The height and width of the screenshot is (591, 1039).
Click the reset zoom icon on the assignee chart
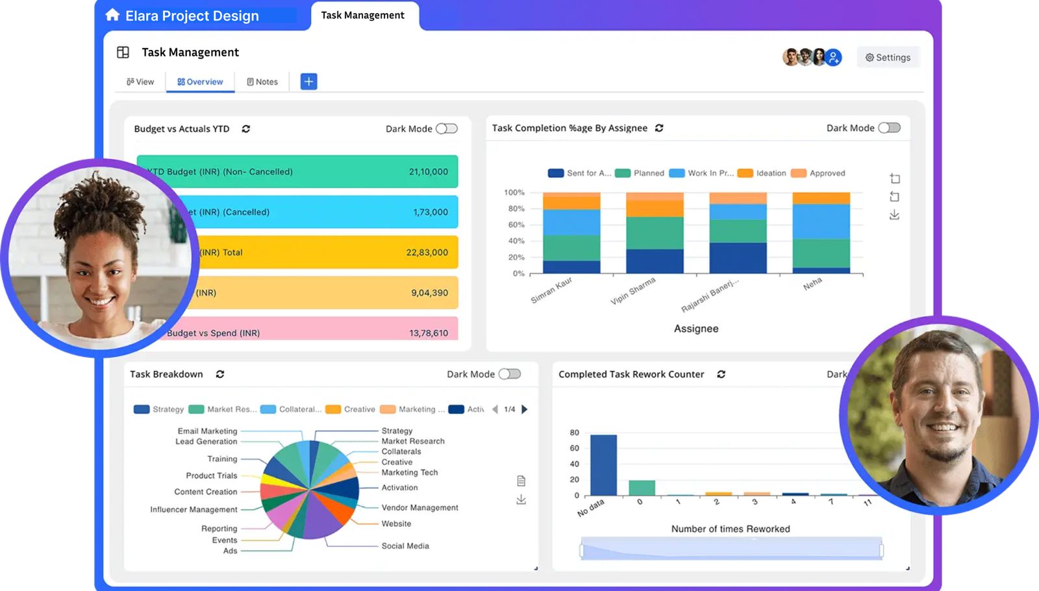coord(894,196)
